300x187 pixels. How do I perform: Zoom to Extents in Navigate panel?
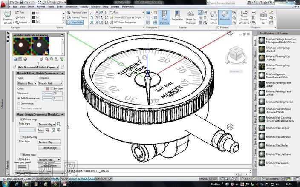click(x=22, y=23)
